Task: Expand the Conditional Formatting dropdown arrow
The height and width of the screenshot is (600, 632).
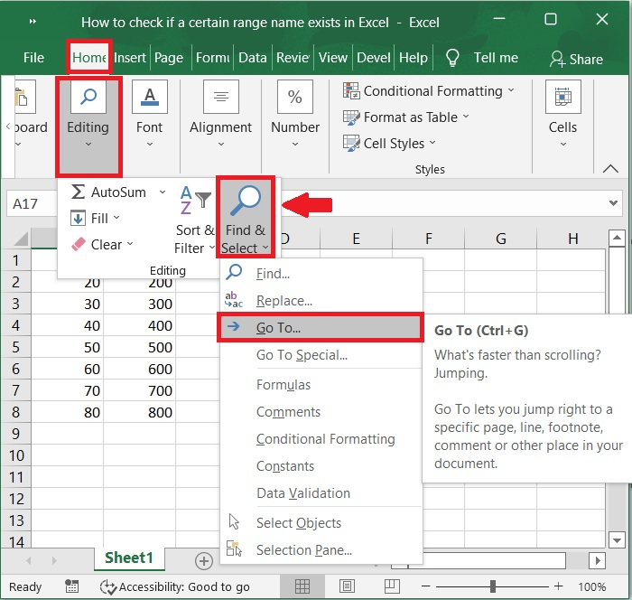Action: (511, 90)
